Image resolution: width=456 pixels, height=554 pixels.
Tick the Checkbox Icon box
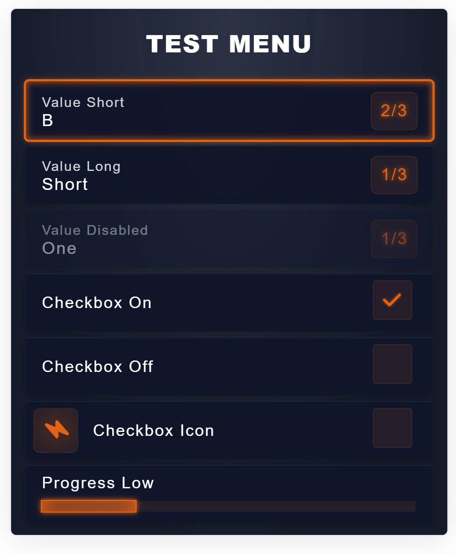pos(392,428)
